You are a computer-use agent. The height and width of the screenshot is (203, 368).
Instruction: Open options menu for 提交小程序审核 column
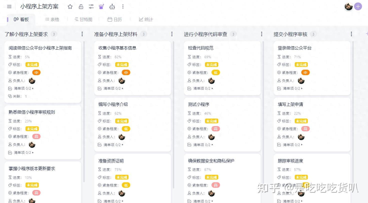click(x=351, y=34)
